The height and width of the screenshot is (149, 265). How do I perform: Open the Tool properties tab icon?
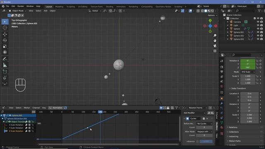click(x=222, y=61)
